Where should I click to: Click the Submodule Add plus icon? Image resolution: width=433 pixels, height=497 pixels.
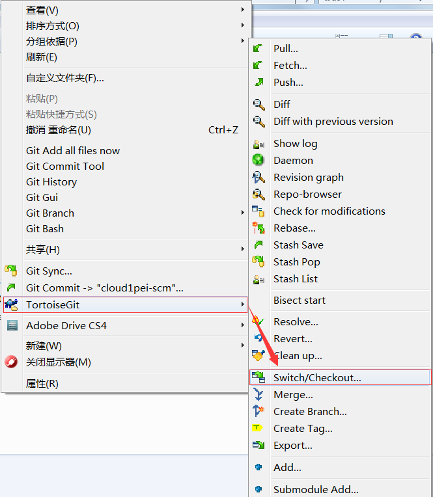pos(258,489)
